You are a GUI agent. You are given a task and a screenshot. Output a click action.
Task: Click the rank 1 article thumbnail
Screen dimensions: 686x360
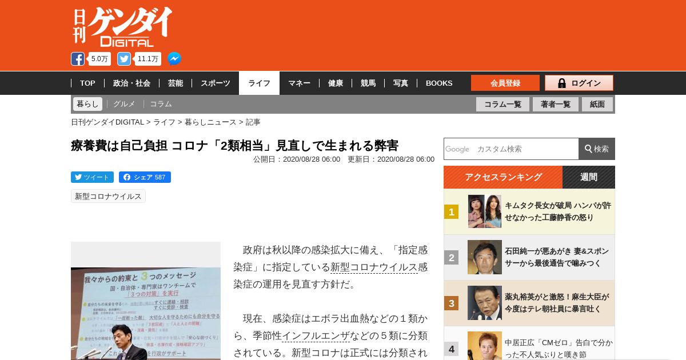pos(485,211)
